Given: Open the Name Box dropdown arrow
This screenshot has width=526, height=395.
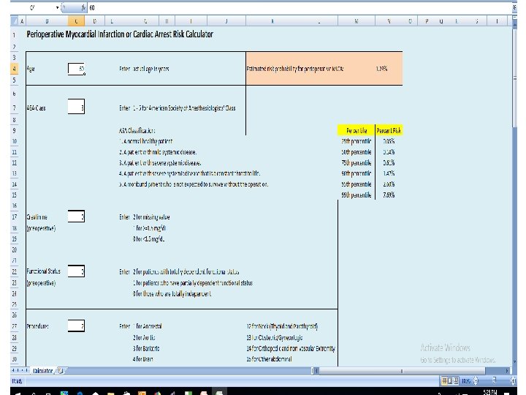Looking at the screenshot, I should pyautogui.click(x=58, y=7).
